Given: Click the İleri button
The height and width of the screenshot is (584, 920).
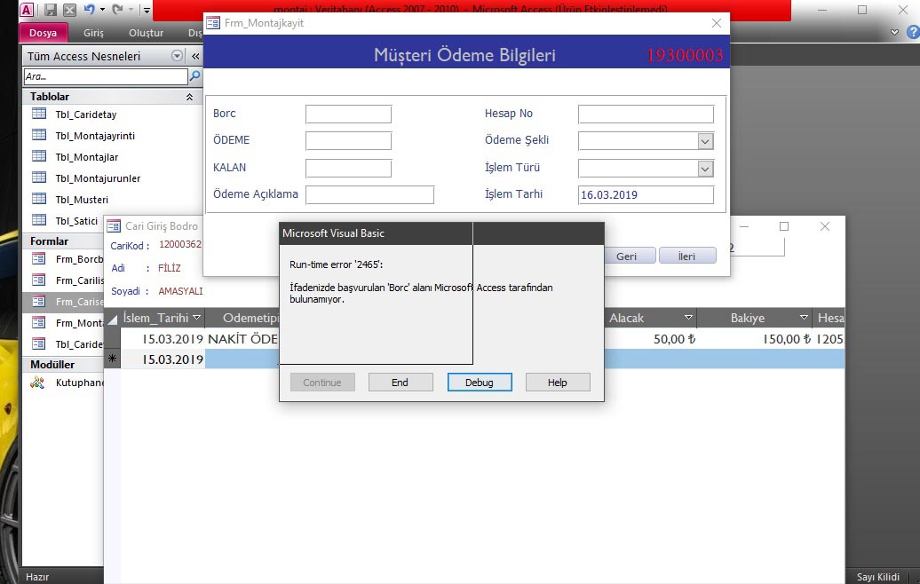Looking at the screenshot, I should point(686,256).
